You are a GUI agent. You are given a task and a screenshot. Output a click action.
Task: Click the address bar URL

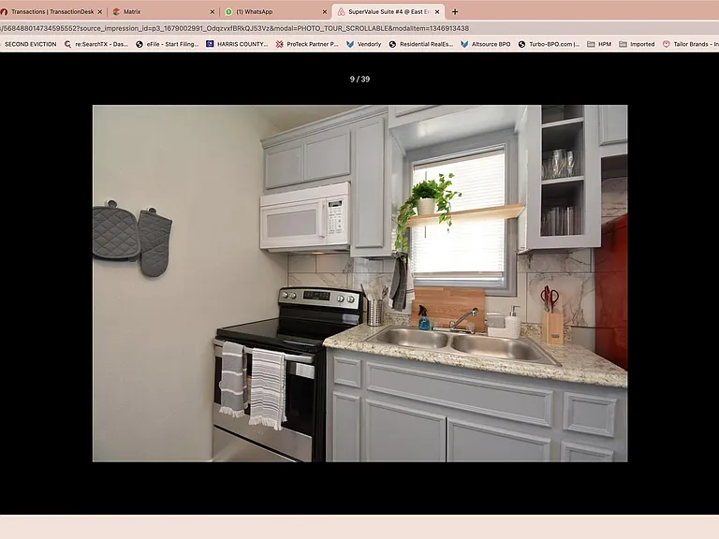(x=235, y=28)
